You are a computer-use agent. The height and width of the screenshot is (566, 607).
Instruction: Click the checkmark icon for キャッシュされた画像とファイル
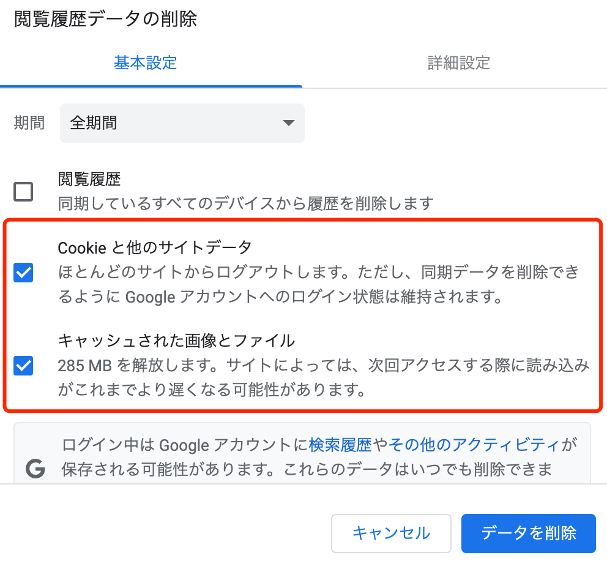pyautogui.click(x=23, y=365)
